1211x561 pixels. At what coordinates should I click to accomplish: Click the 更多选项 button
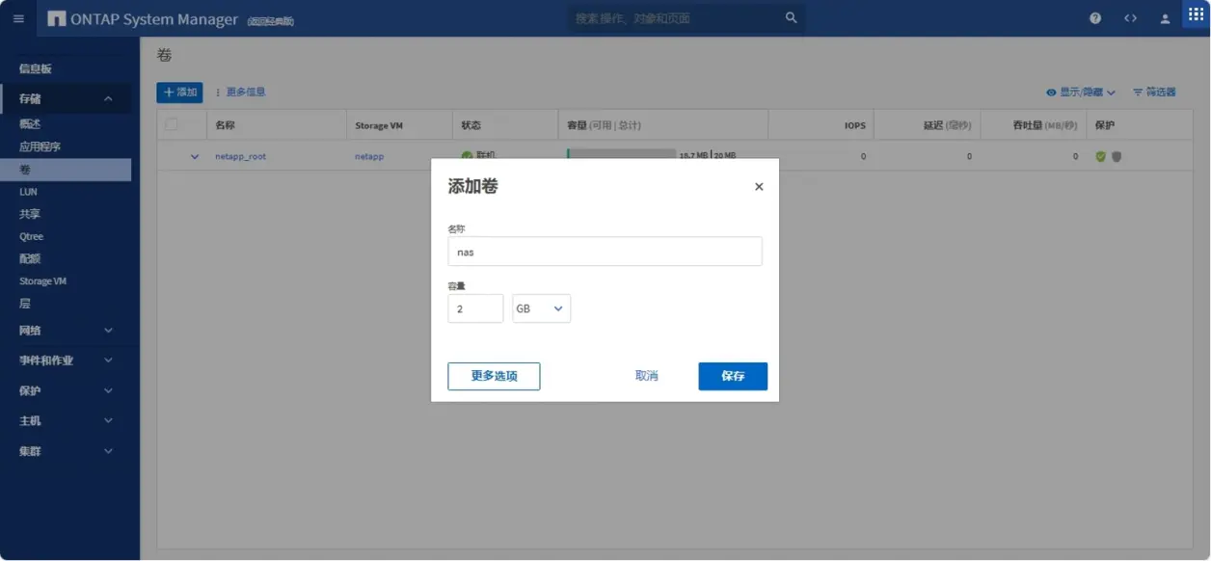click(x=494, y=376)
